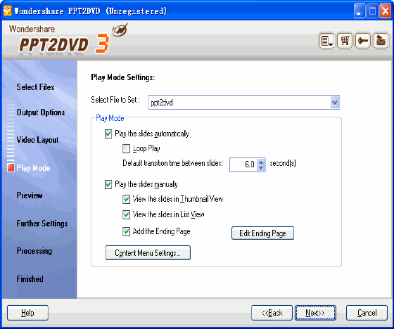Click the Edit Ending Page button

[x=262, y=233]
